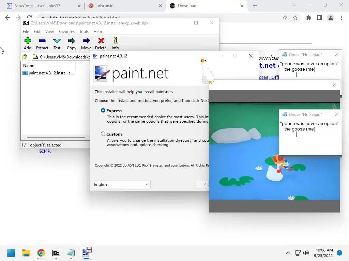Click the goose pond picture
This screenshot has width=349, height=261.
pyautogui.click(x=274, y=151)
